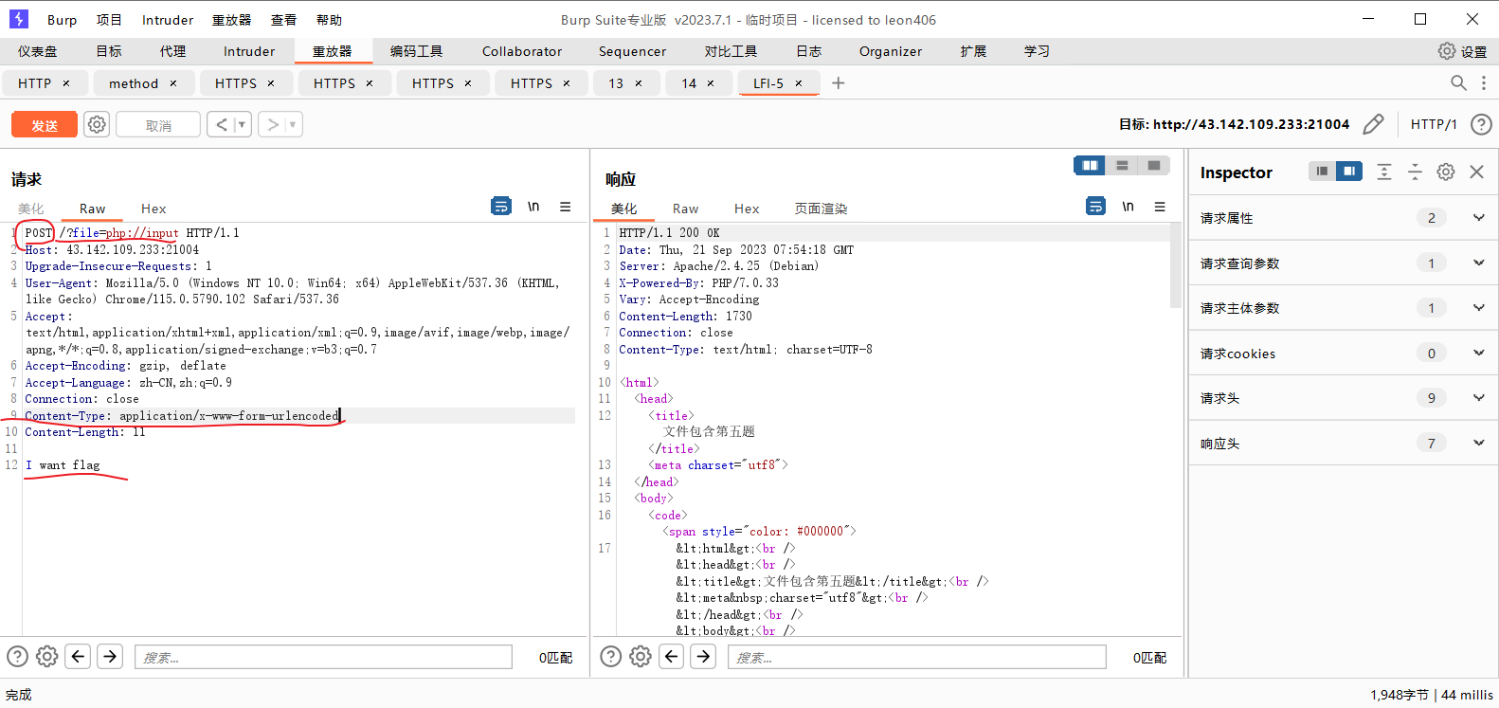Go to previous match in response search
This screenshot has width=1499, height=708.
coord(673,656)
